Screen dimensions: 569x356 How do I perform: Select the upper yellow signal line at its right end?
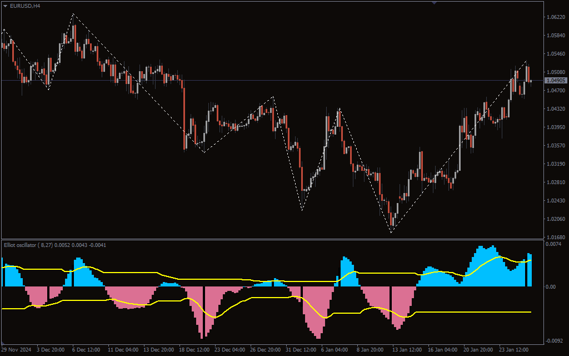[530, 260]
